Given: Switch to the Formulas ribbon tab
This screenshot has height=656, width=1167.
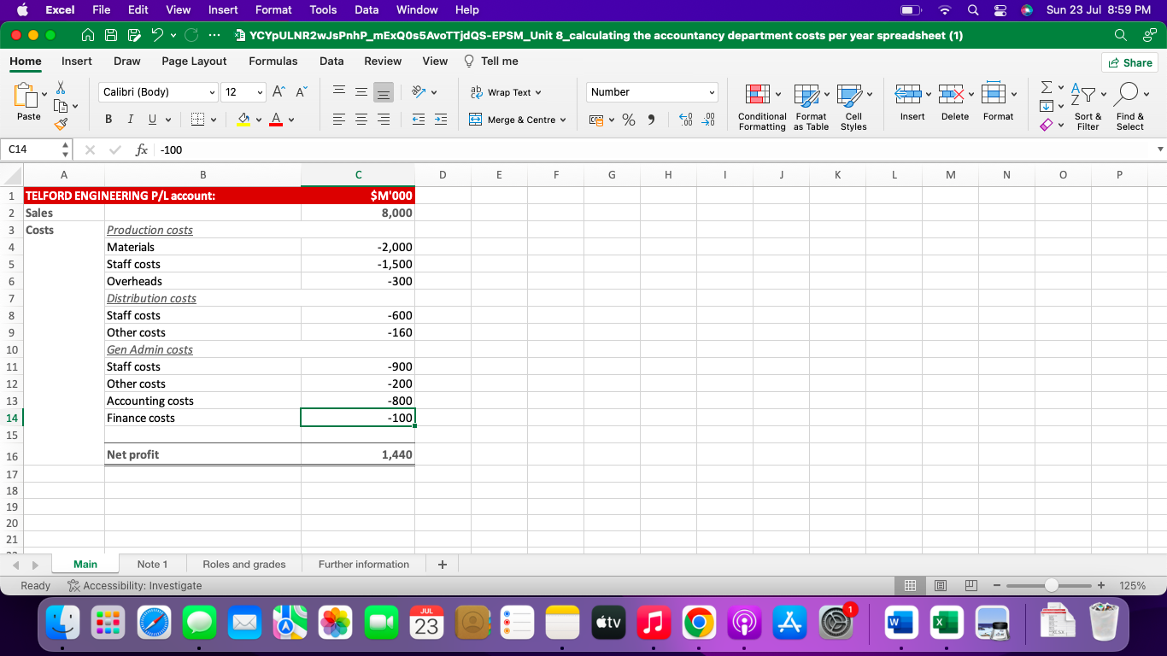Looking at the screenshot, I should click(273, 61).
